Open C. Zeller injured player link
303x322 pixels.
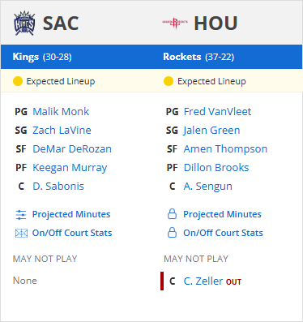203,281
